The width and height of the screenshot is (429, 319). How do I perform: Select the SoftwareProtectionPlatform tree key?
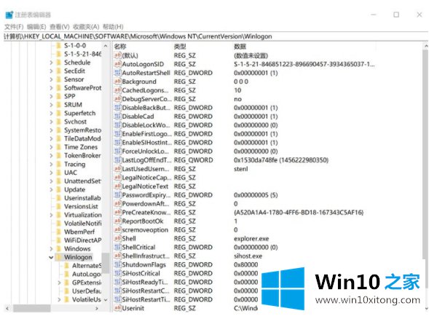coord(82,88)
